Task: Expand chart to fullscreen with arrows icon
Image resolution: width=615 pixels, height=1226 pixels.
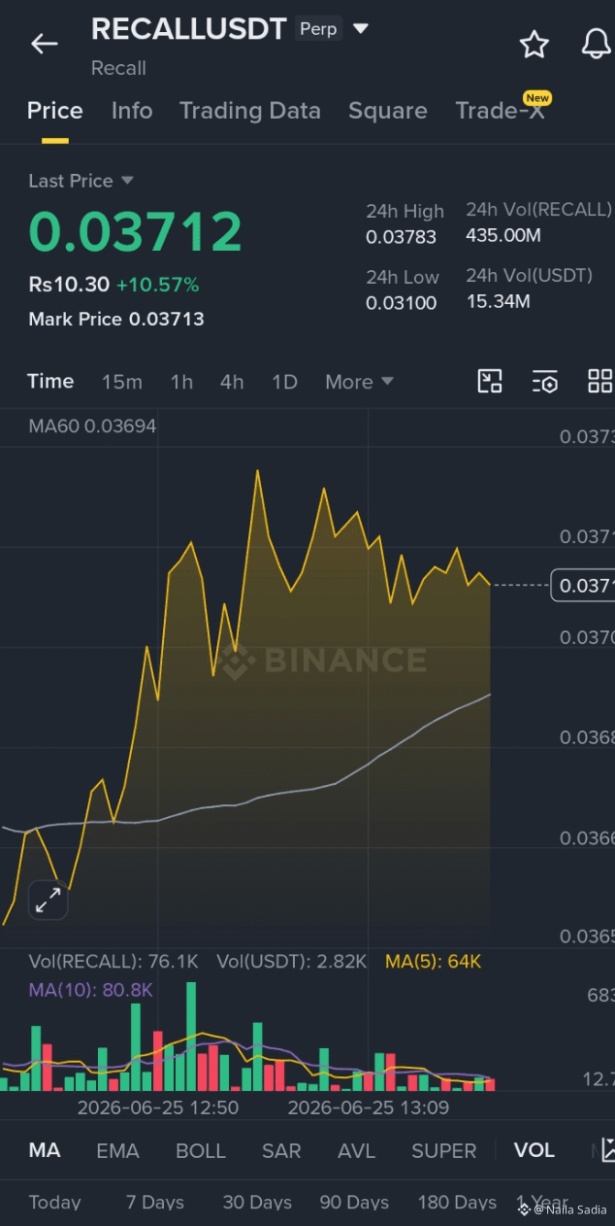Action: pos(48,900)
